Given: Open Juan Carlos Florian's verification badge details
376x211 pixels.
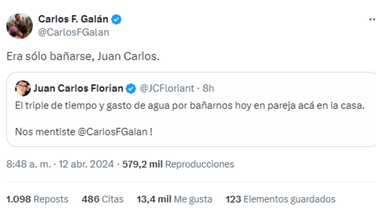Looking at the screenshot, I should tap(130, 88).
